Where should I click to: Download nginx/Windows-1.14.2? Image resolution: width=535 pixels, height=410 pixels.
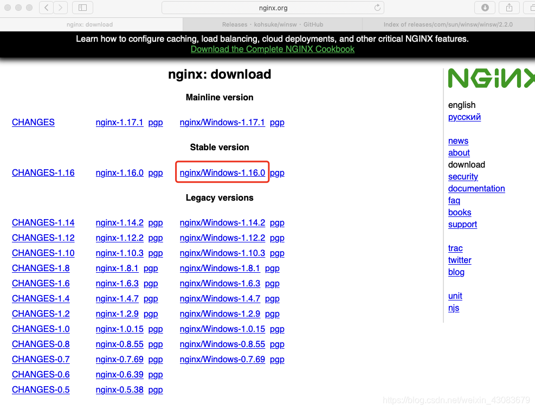coord(222,222)
